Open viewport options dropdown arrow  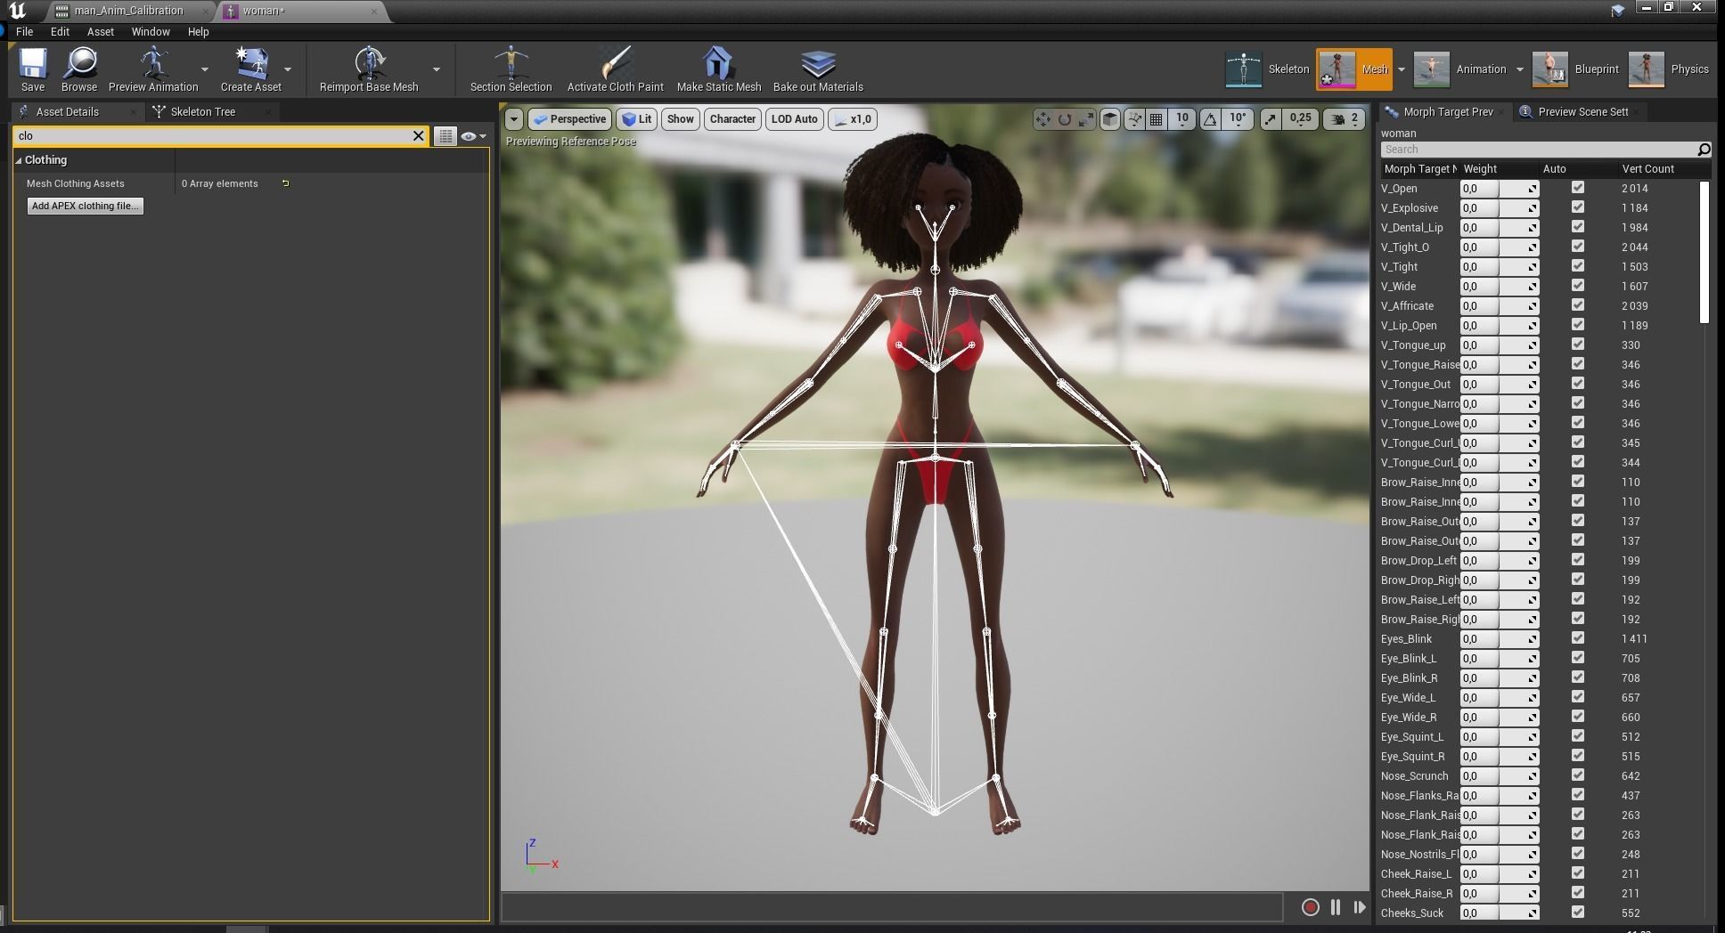click(x=513, y=119)
